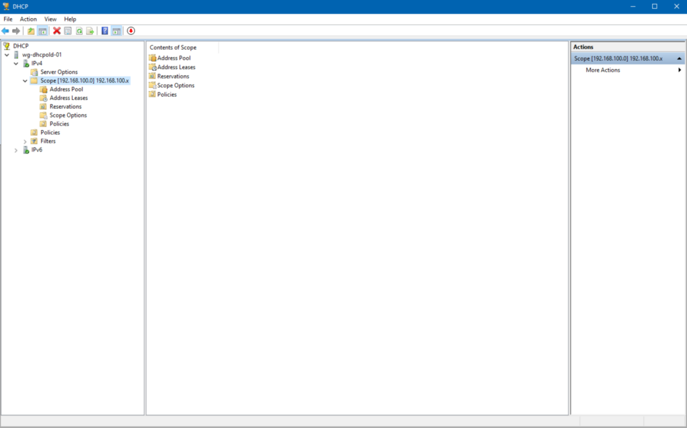Click the Help question mark icon
The height and width of the screenshot is (428, 687).
tap(105, 30)
